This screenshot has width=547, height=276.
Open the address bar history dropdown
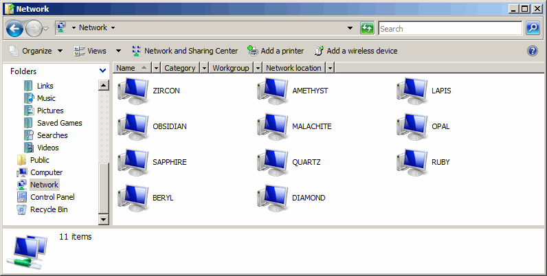tap(350, 28)
